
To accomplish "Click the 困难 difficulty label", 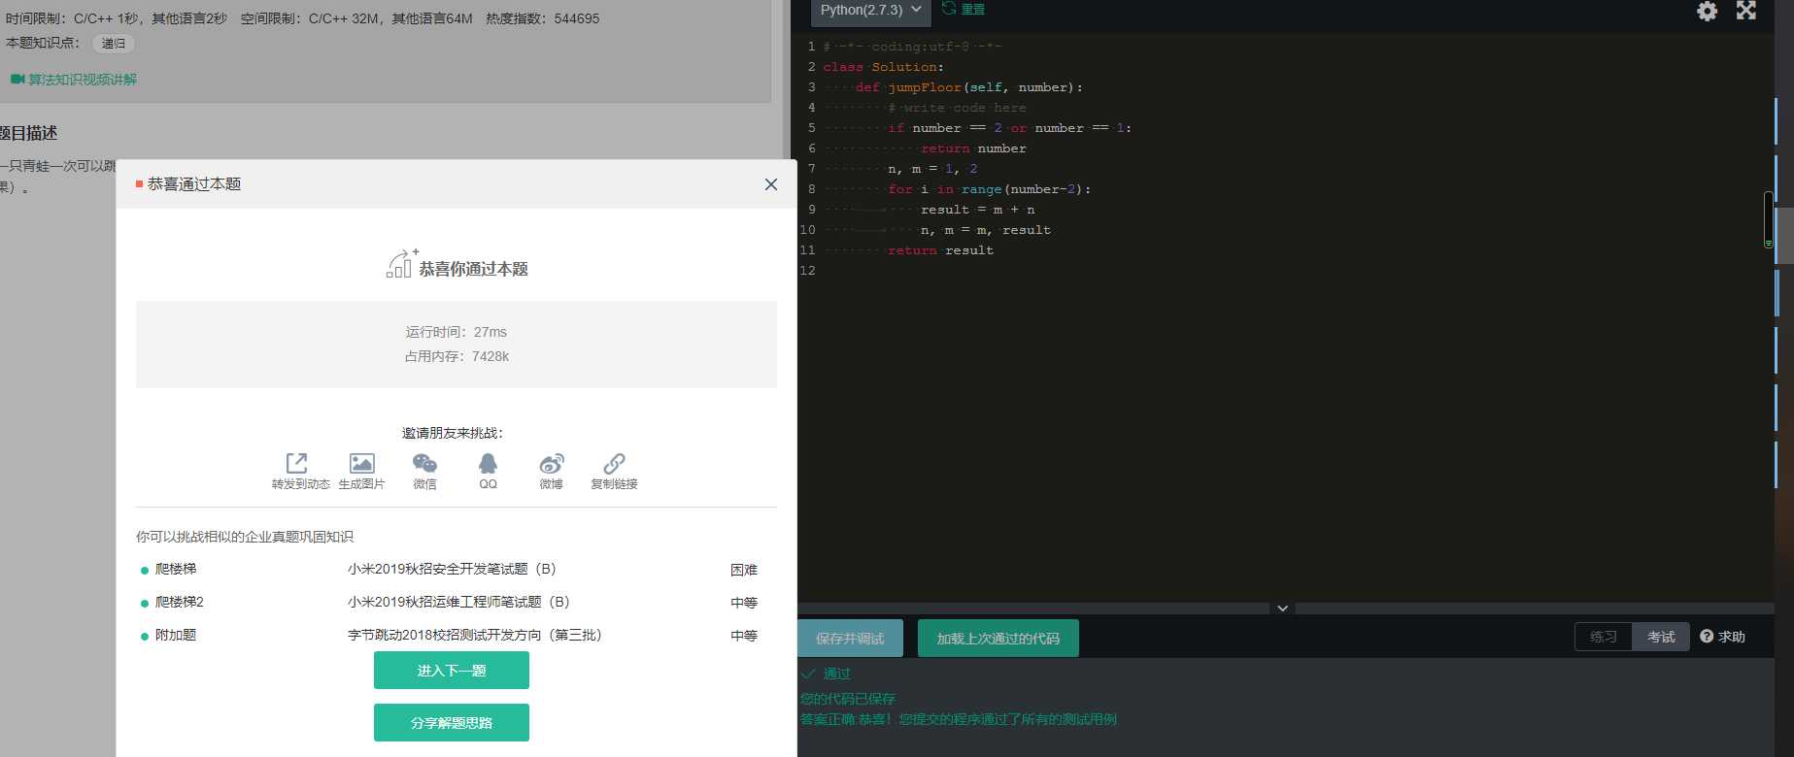I will coord(744,570).
